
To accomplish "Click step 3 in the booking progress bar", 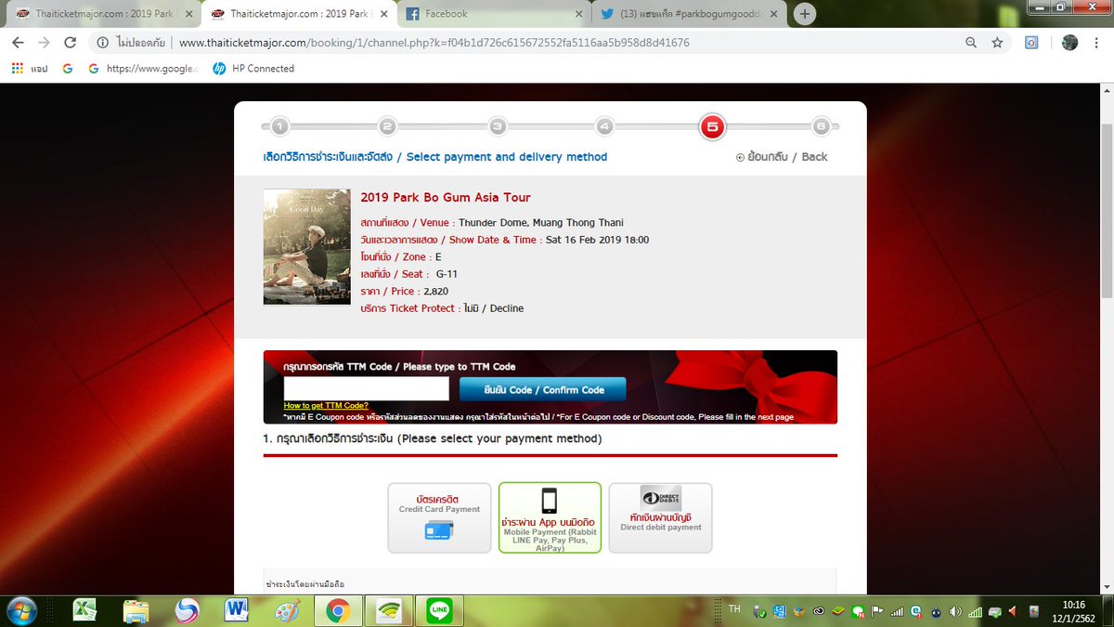I will [498, 126].
